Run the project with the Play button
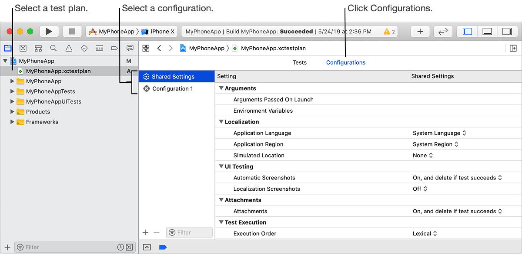522x254 pixels. pyautogui.click(x=49, y=31)
